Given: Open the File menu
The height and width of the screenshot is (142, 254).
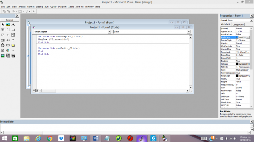Looking at the screenshot, I should click(3, 7).
